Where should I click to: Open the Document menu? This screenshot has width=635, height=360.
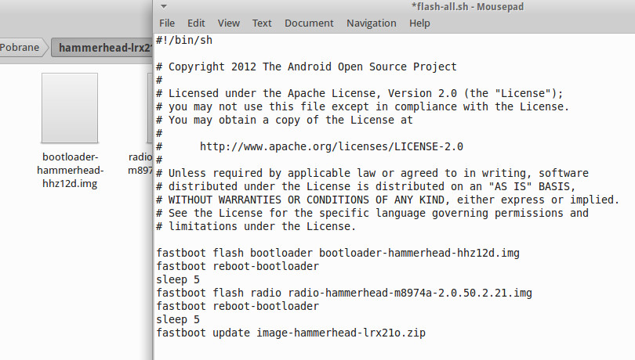point(309,23)
